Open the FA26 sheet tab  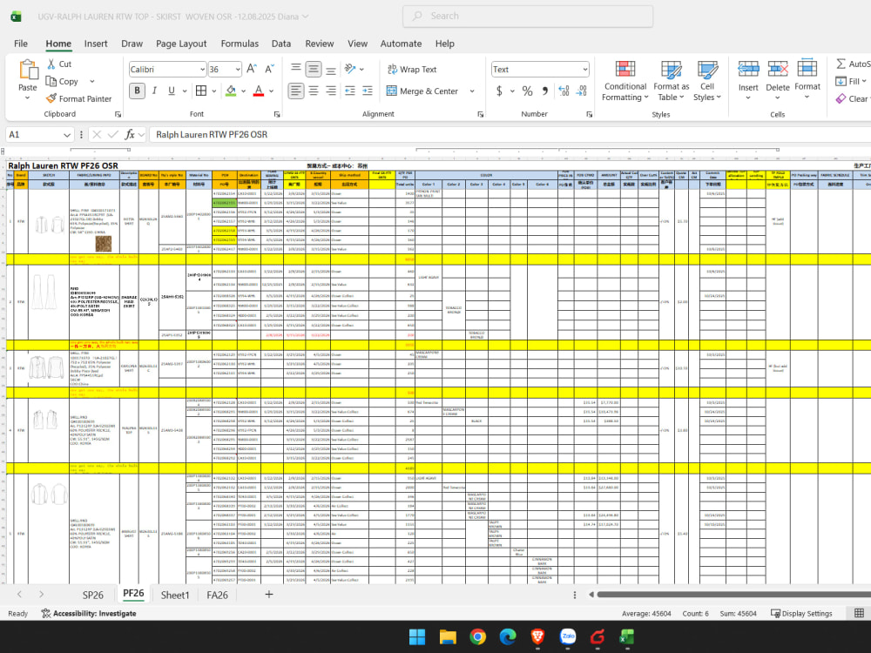coord(217,595)
